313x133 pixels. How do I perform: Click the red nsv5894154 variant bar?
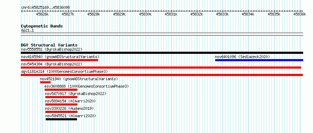click(x=61, y=104)
